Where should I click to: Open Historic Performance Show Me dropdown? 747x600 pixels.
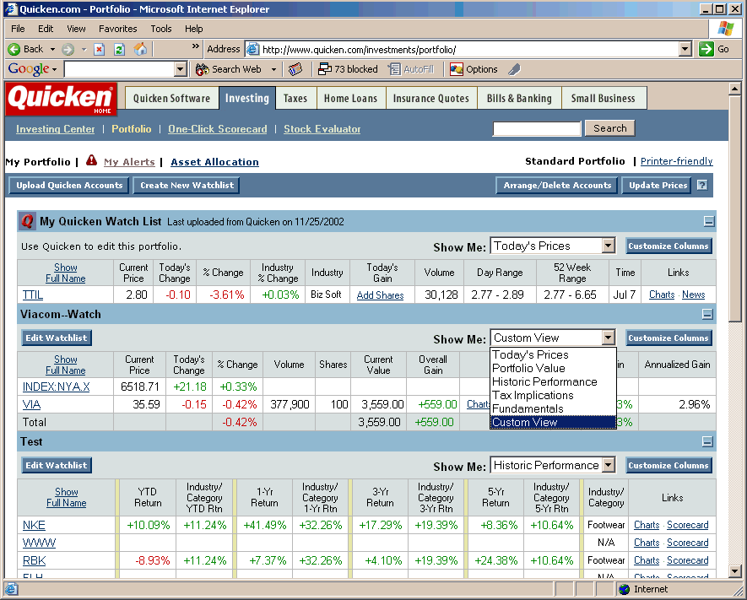[x=608, y=465]
